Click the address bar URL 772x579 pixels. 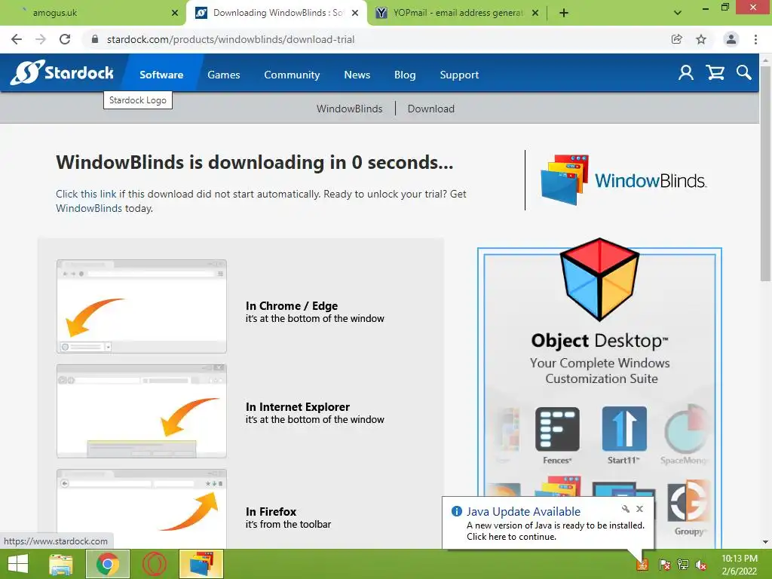click(231, 39)
